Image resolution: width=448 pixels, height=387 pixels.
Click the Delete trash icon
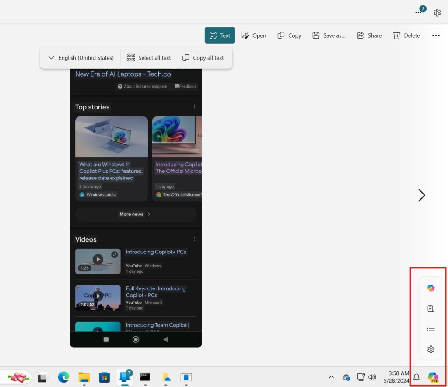(x=406, y=35)
